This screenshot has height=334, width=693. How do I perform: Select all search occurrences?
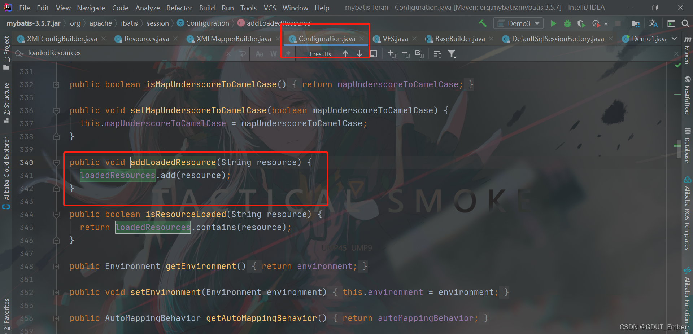point(420,54)
